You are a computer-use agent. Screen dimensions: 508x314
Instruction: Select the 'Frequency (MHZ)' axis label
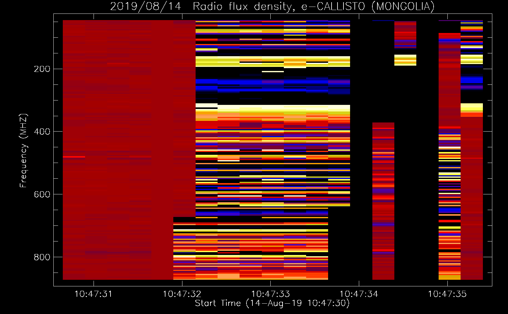coord(23,150)
